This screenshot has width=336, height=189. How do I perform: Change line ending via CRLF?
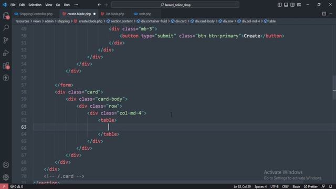(x=285, y=187)
